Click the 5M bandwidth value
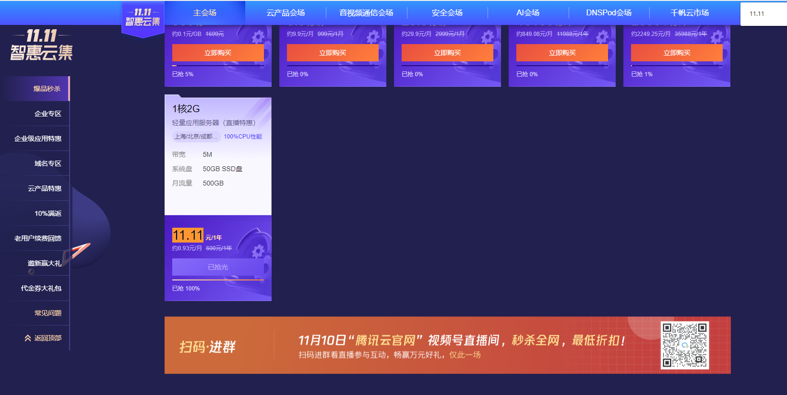 207,154
